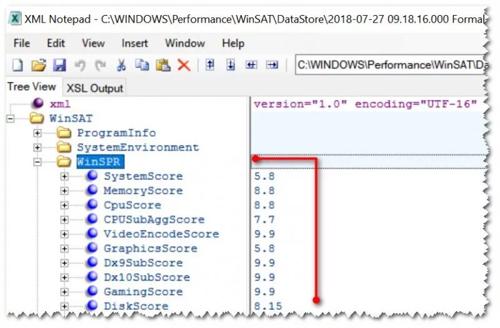This screenshot has height=328, width=500.
Task: Open the View menu
Action: [x=93, y=43]
